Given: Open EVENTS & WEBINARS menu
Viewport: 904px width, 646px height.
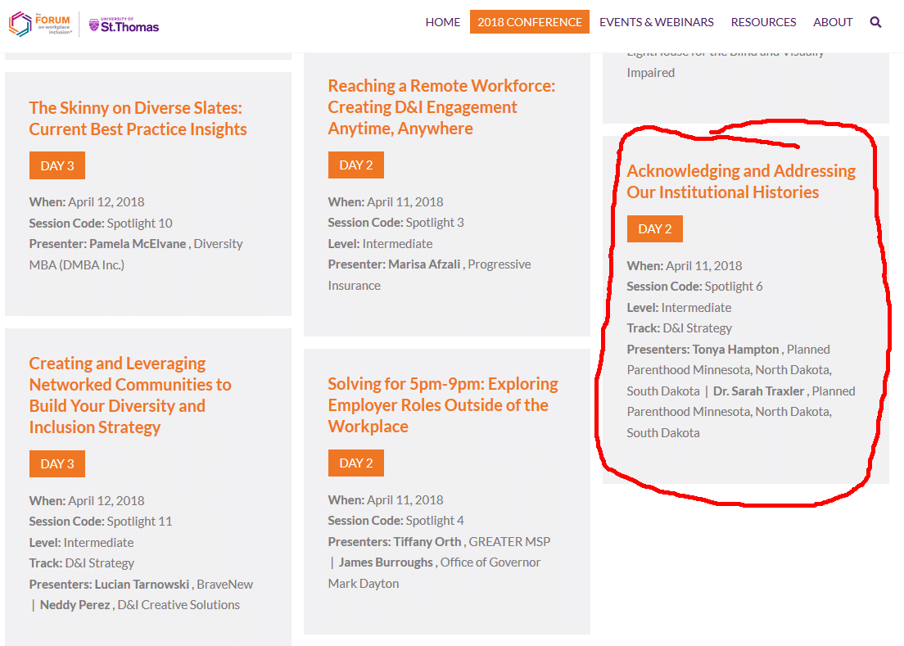Looking at the screenshot, I should 656,22.
